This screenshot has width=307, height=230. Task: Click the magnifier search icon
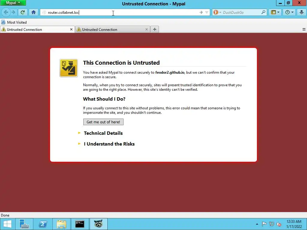tap(263, 12)
